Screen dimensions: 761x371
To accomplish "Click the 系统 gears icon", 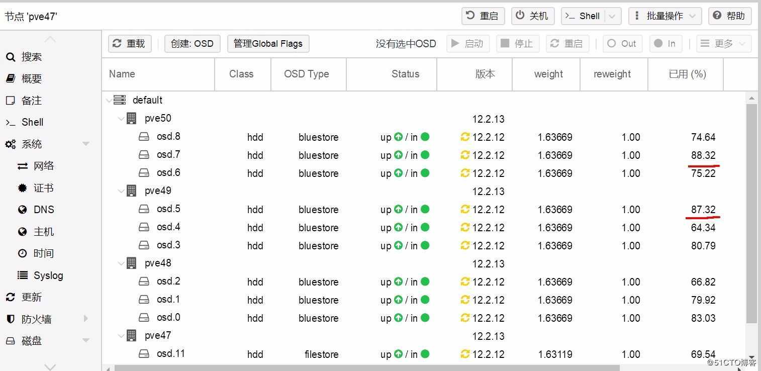I will coord(11,144).
